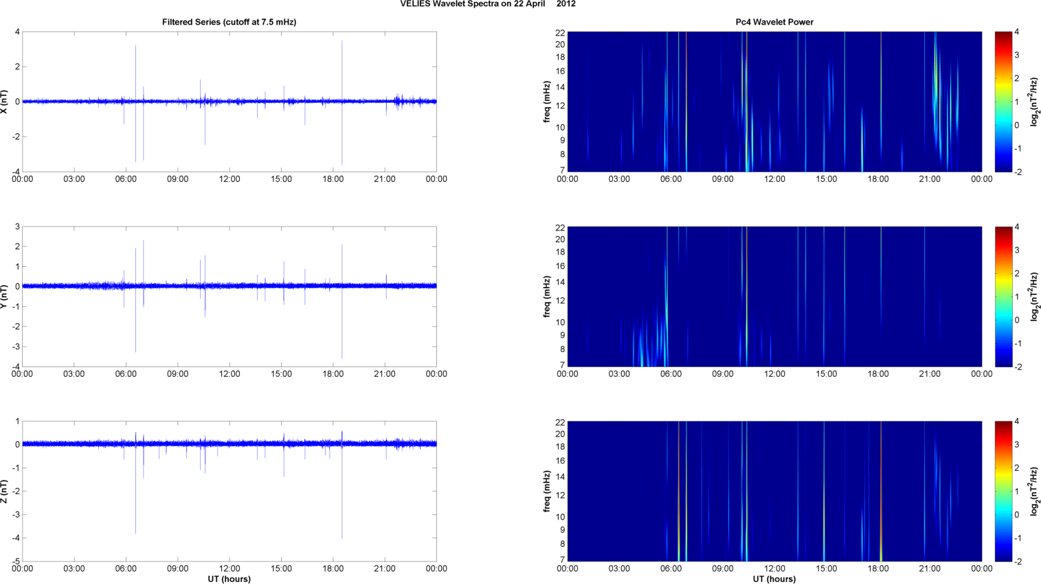Image resolution: width=1041 pixels, height=584 pixels.
Task: Select the X (nT) axis label
Action: coord(5,102)
